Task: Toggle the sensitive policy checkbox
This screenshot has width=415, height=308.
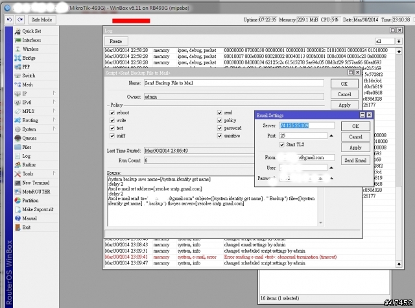Action: point(220,136)
